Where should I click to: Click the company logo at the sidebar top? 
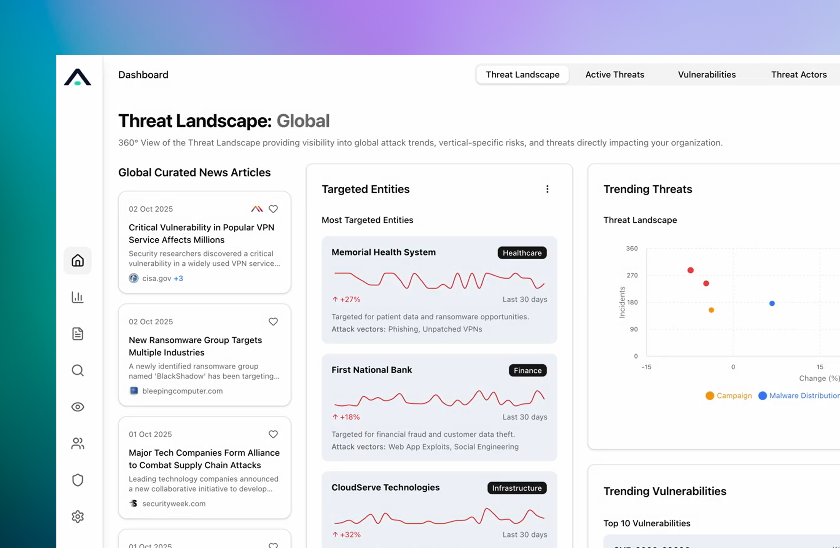tap(78, 77)
